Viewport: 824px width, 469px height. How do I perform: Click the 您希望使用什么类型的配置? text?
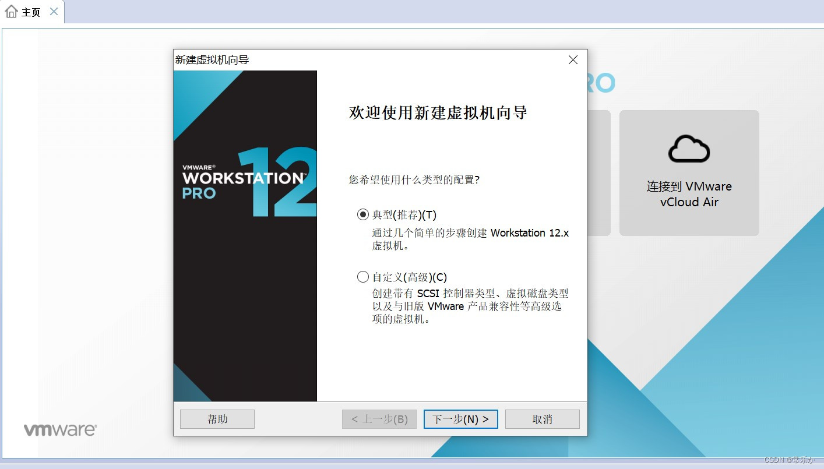point(414,180)
